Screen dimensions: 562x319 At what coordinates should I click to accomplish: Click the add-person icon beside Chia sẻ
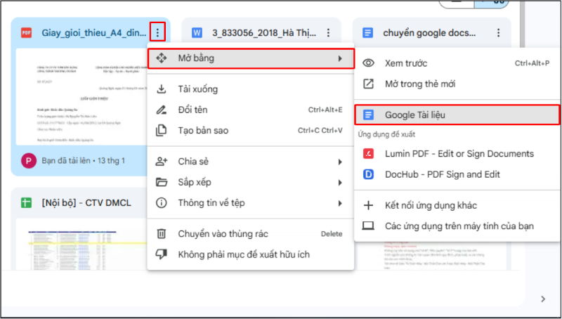click(162, 162)
